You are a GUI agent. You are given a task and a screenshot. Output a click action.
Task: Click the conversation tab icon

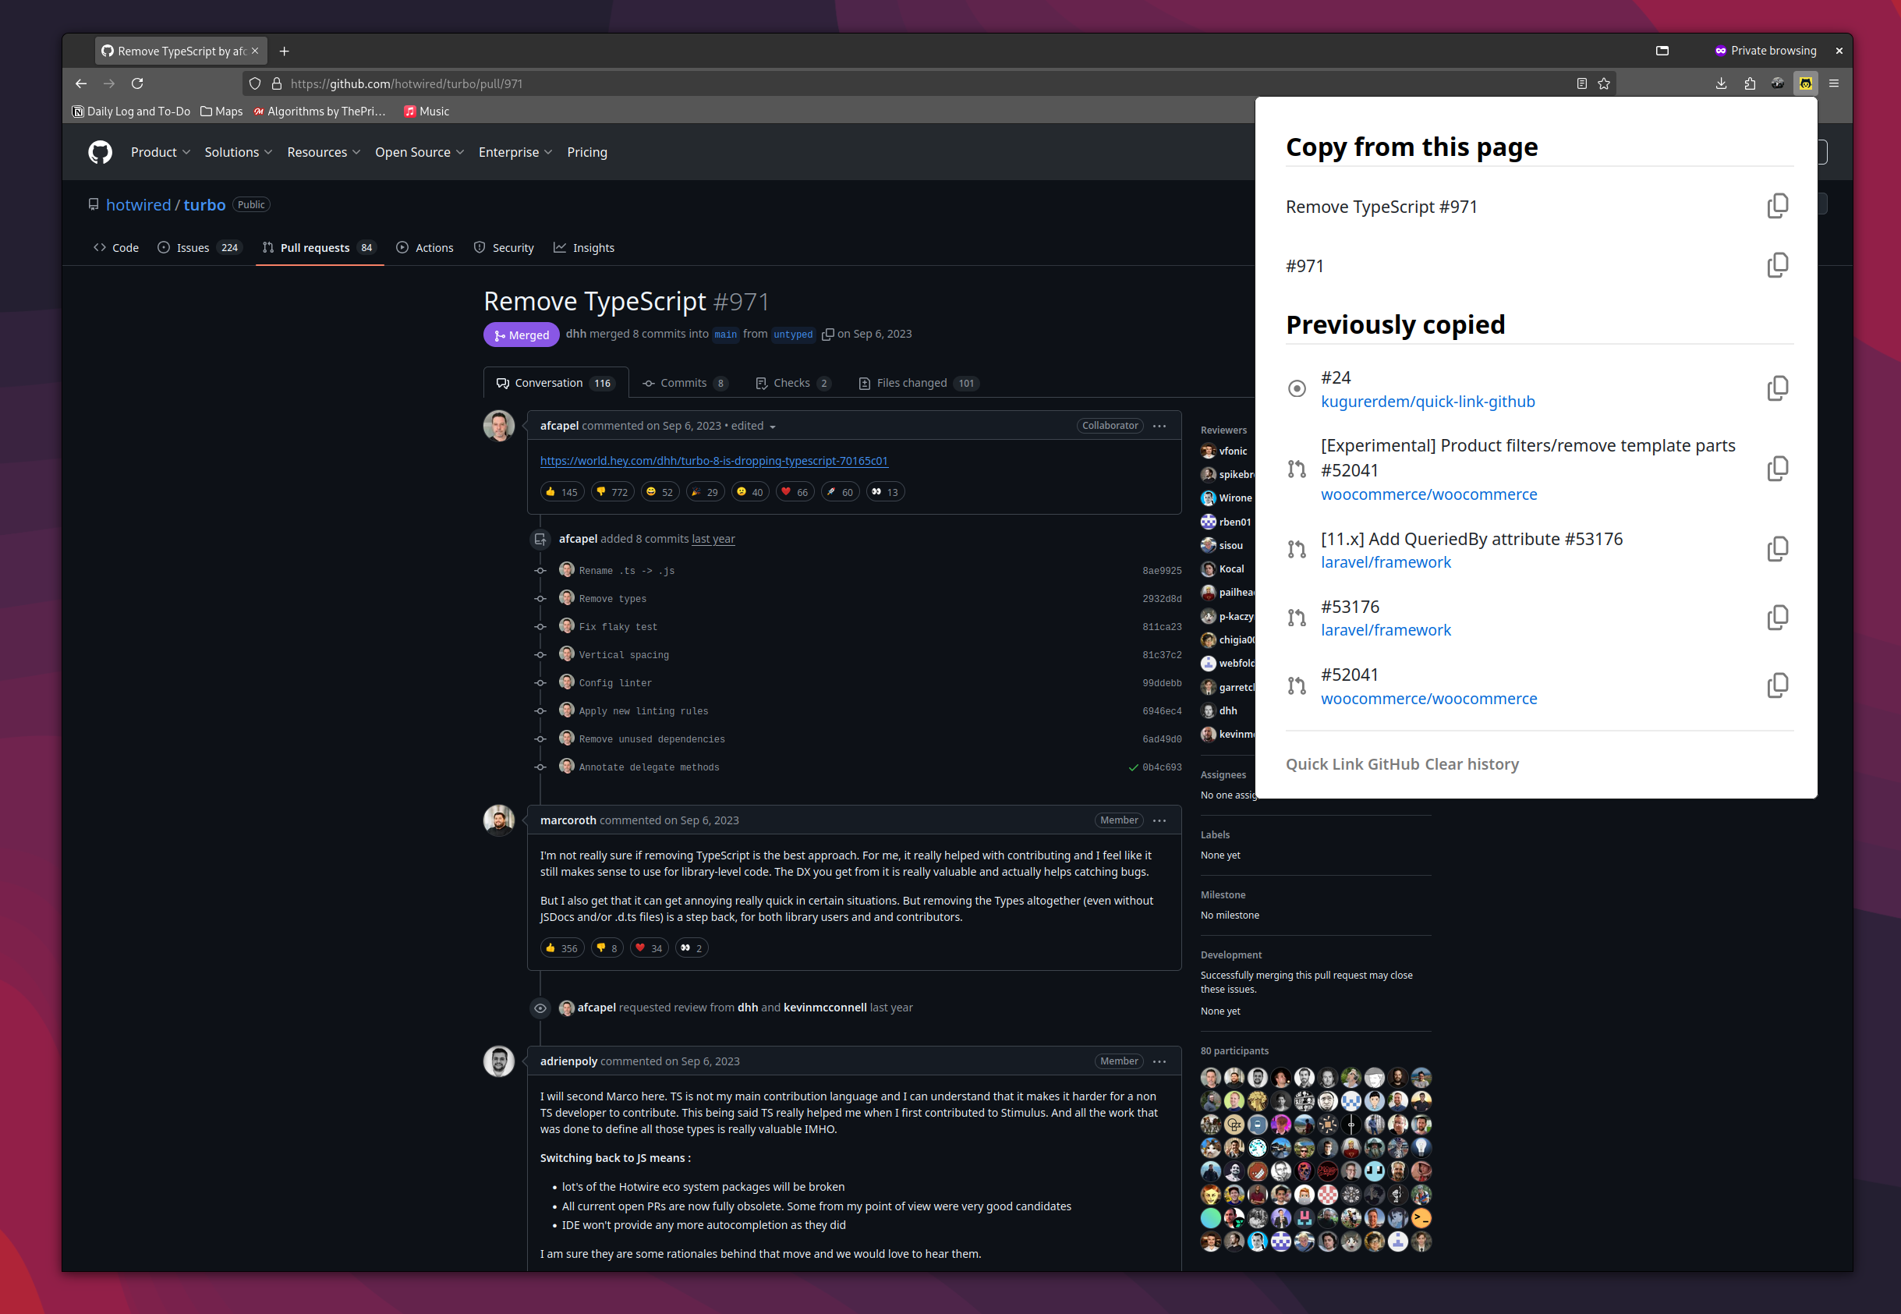tap(504, 383)
